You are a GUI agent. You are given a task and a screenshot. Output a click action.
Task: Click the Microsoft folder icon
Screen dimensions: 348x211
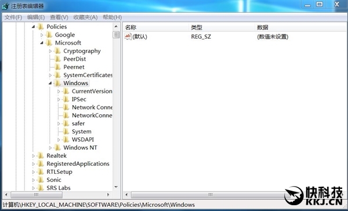pyautogui.click(x=49, y=42)
